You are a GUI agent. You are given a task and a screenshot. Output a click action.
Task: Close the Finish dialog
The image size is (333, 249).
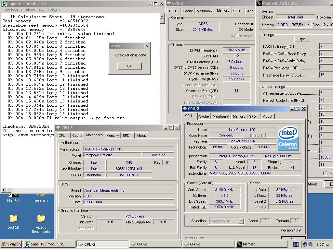(x=147, y=46)
